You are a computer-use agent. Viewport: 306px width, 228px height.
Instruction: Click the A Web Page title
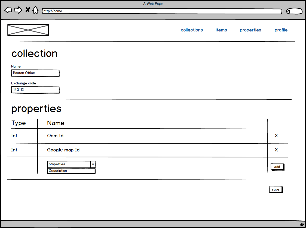pos(153,4)
